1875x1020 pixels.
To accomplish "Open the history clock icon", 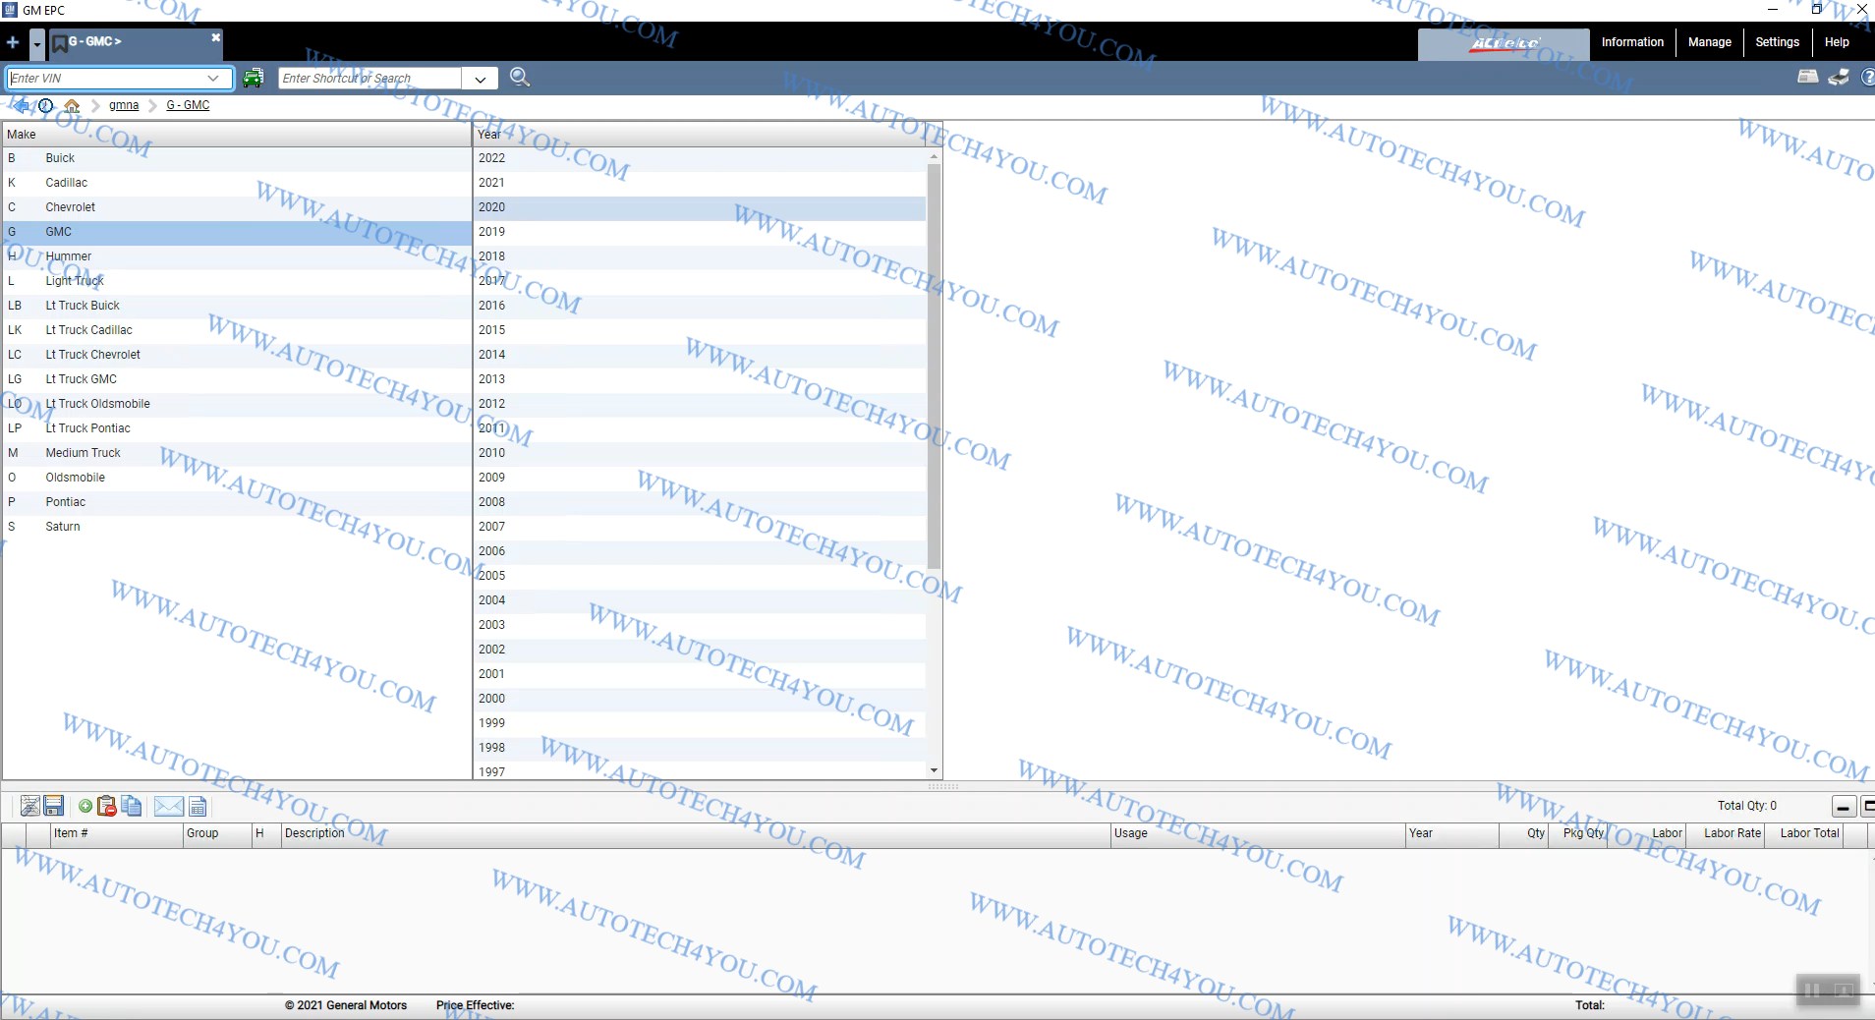I will click(x=45, y=106).
